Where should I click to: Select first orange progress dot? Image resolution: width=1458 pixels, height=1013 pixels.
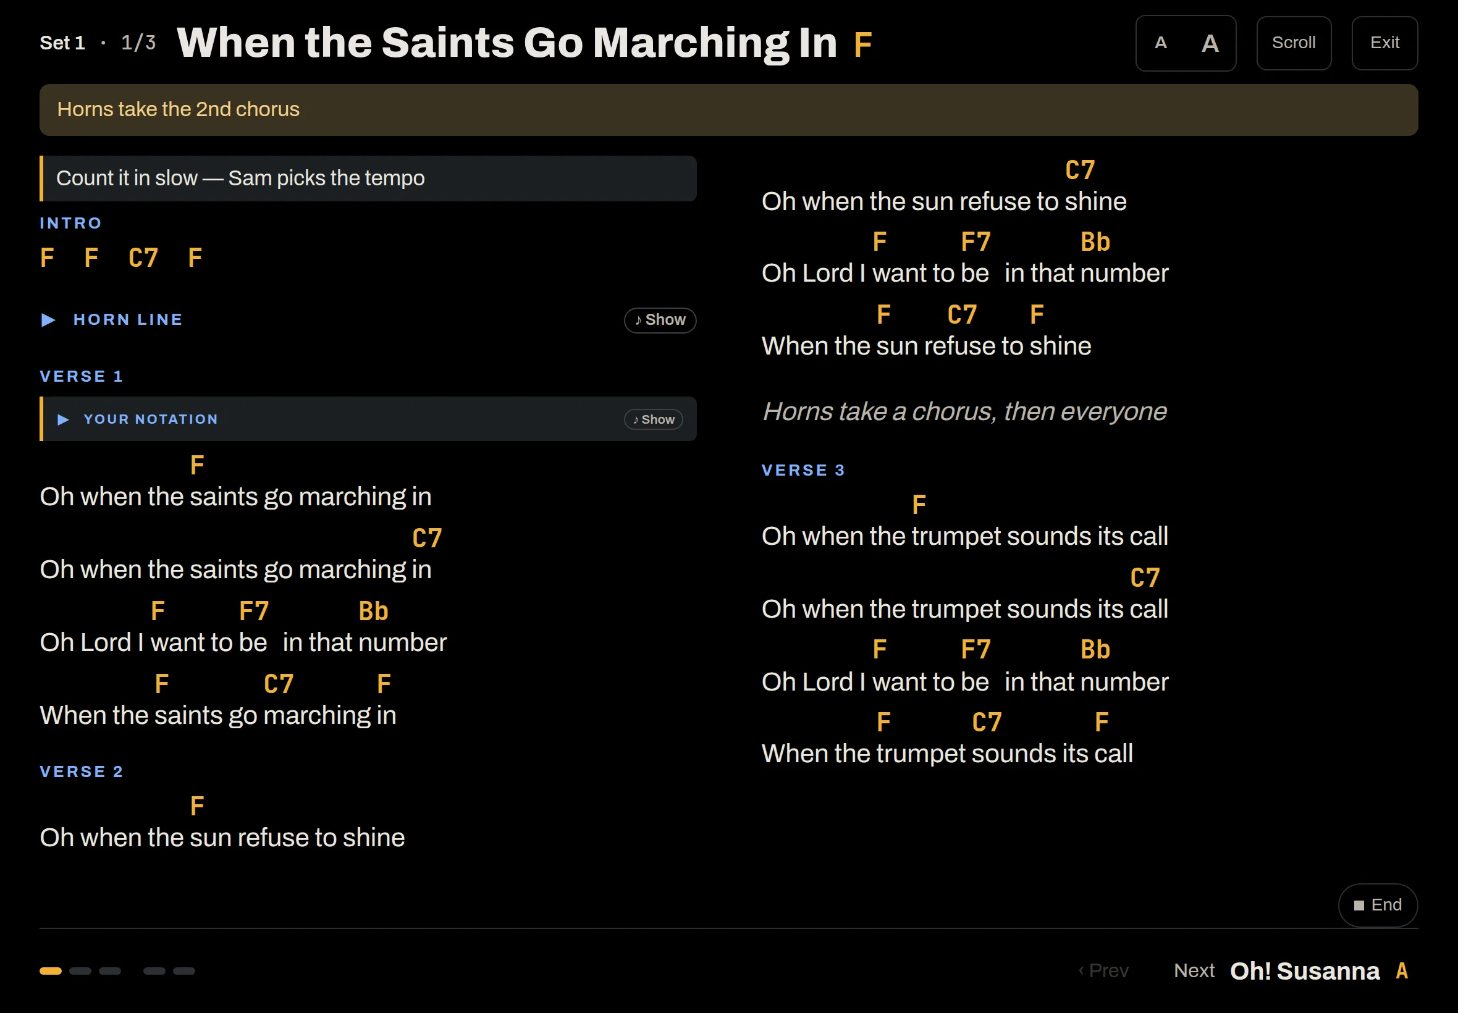[x=50, y=971]
